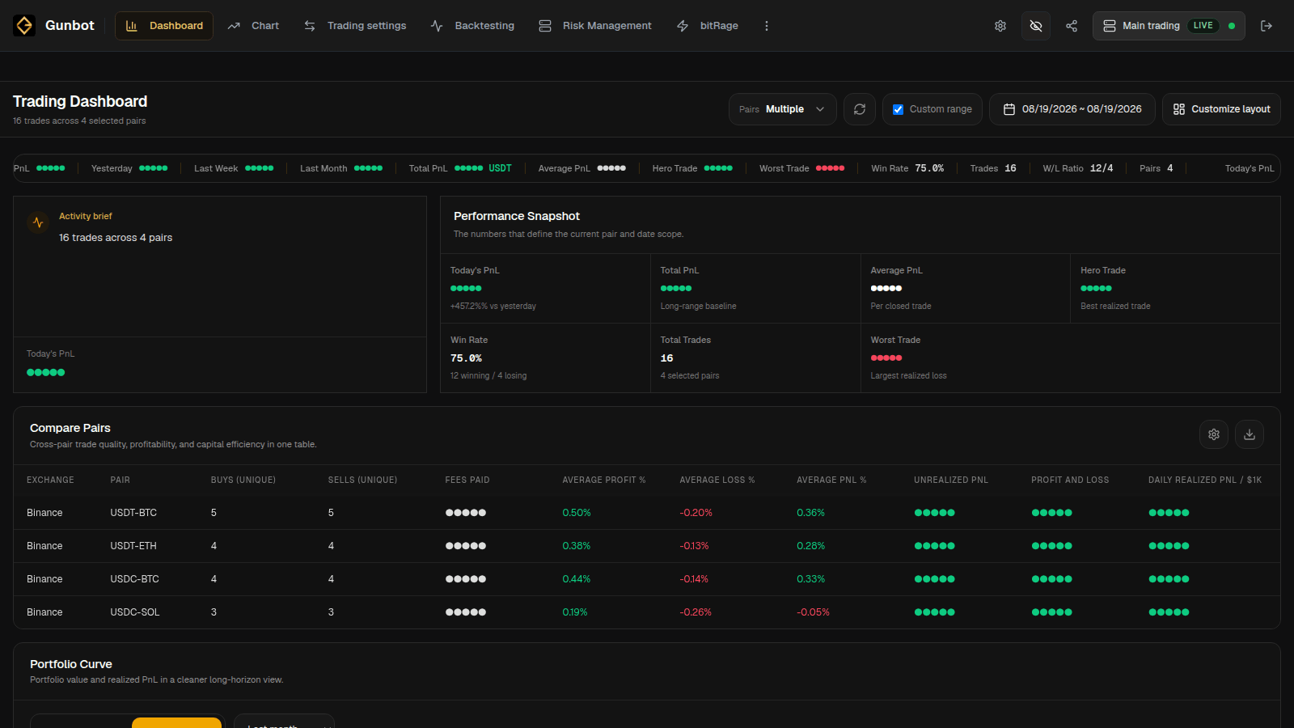
Task: Open Risk Management tab
Action: pos(595,26)
